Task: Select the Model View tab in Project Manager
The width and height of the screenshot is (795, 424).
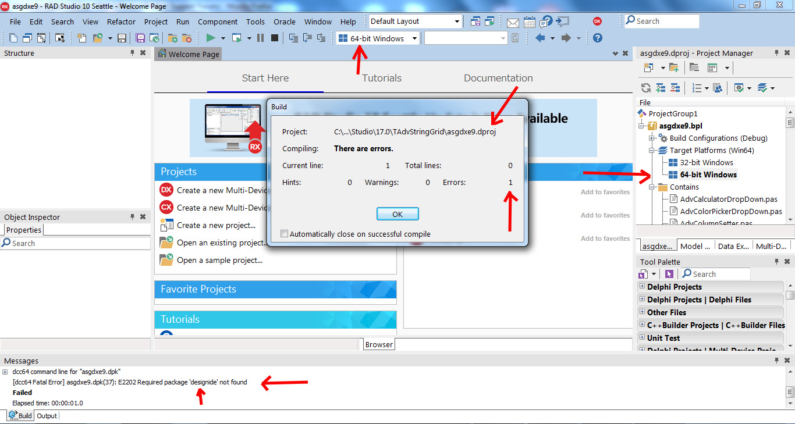Action: (x=695, y=246)
